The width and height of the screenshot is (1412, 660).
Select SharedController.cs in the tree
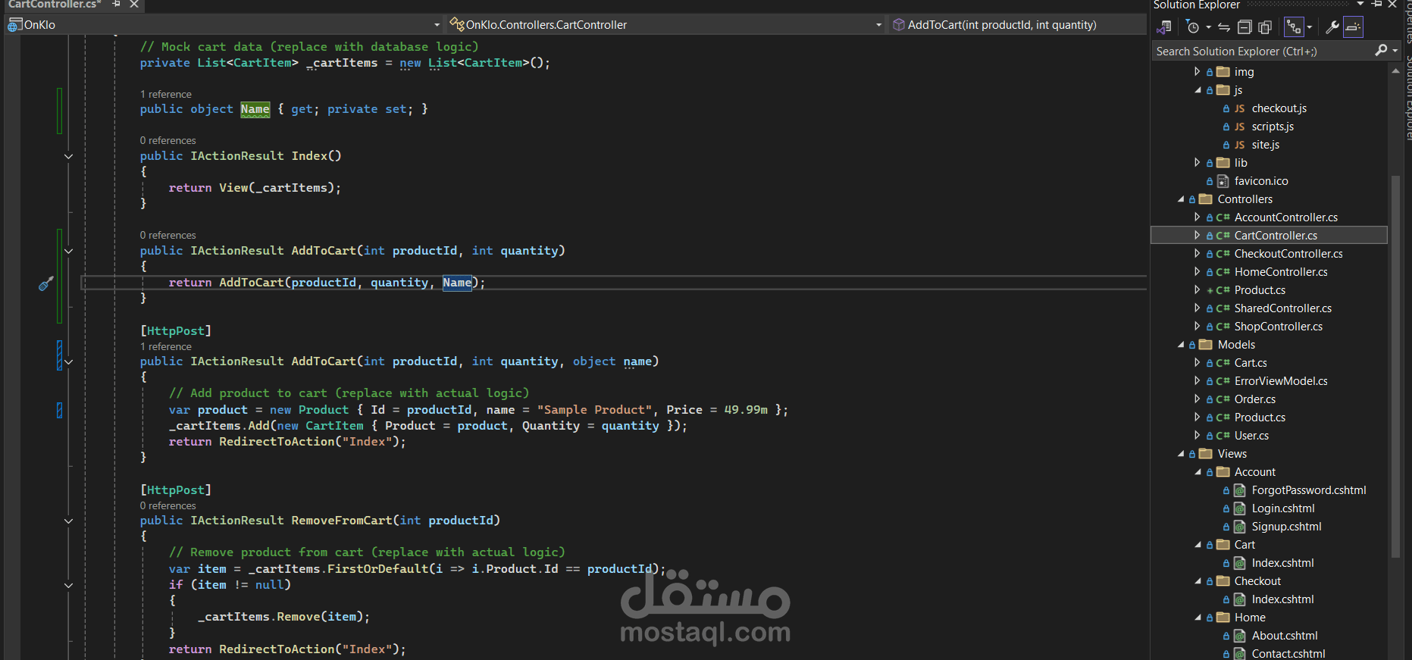(1282, 308)
